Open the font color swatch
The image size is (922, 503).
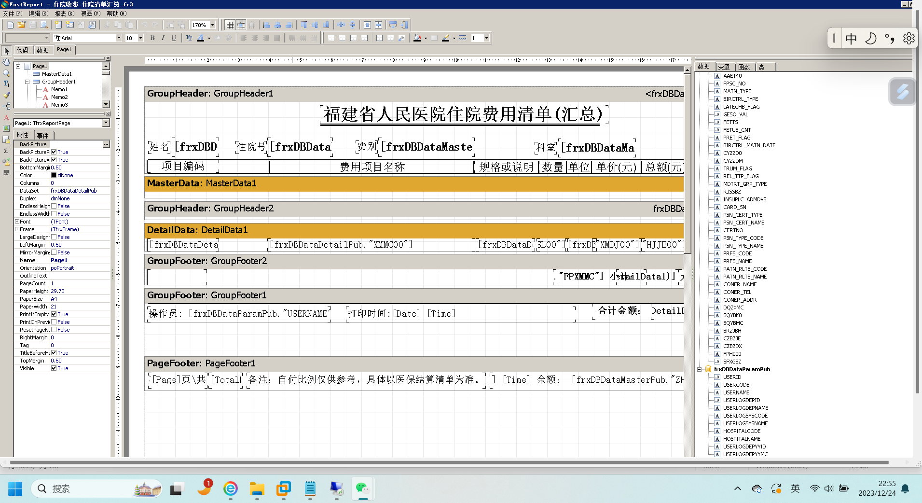tap(200, 38)
